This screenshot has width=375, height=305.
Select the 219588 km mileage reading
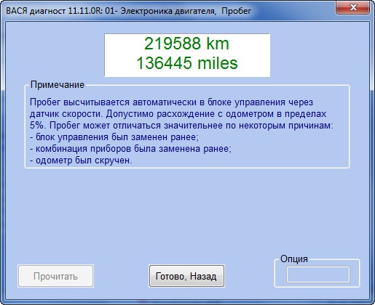point(186,44)
